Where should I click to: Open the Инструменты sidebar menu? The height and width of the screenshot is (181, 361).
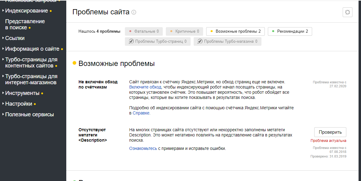coord(22,93)
